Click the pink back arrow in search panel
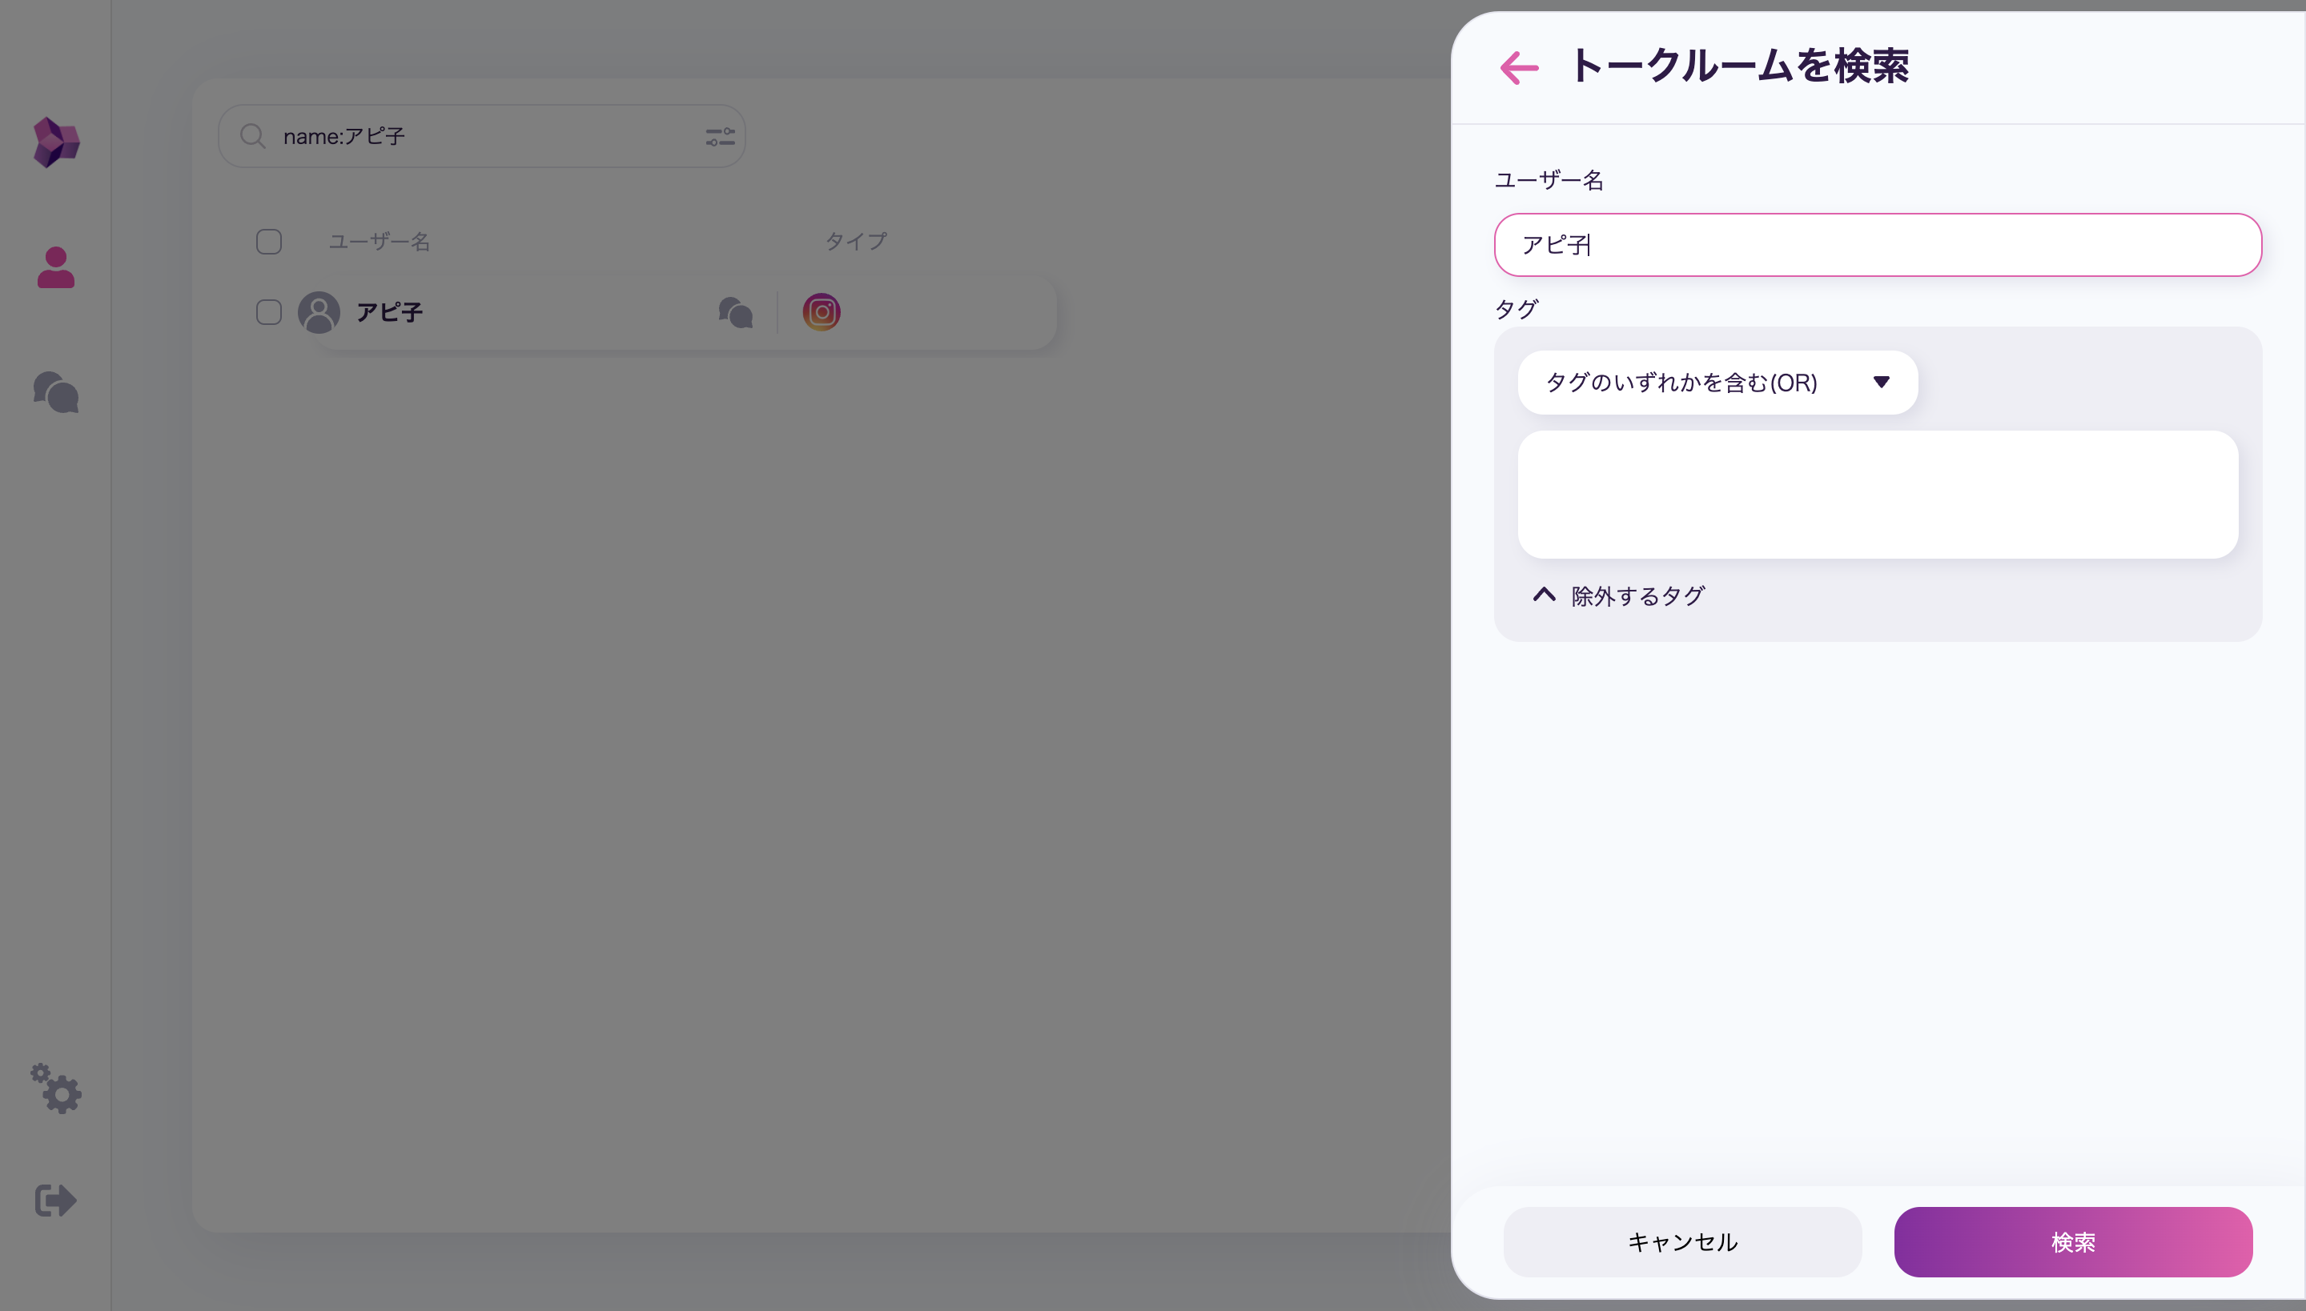The width and height of the screenshot is (2306, 1311). (x=1519, y=67)
